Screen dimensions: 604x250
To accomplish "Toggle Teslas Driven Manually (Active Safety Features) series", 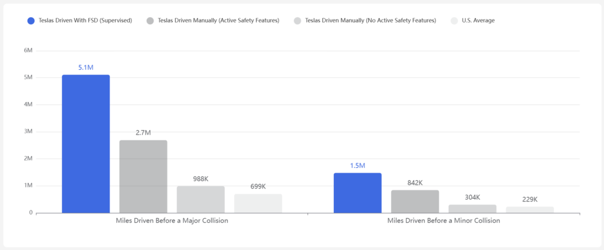I will click(x=218, y=21).
